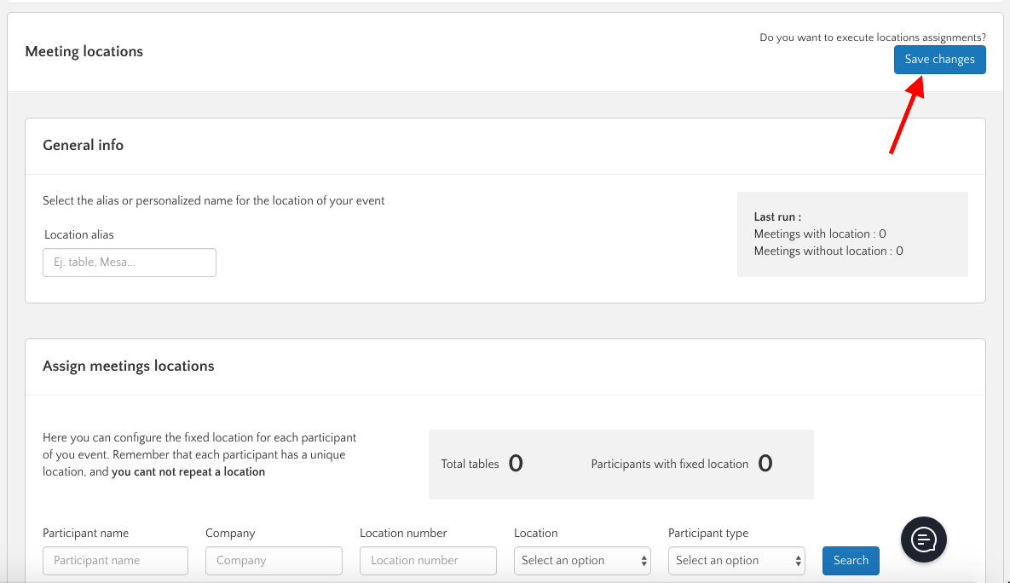Click the execute locations assignments question text
The height and width of the screenshot is (583, 1010).
click(x=873, y=38)
